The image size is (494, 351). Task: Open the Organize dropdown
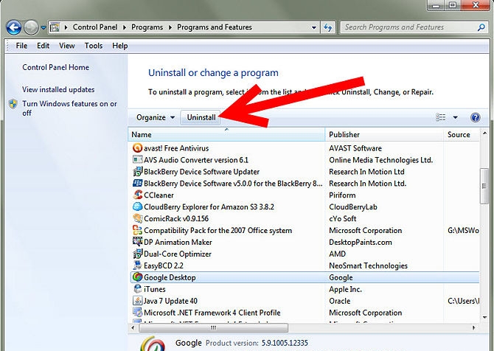pos(156,117)
